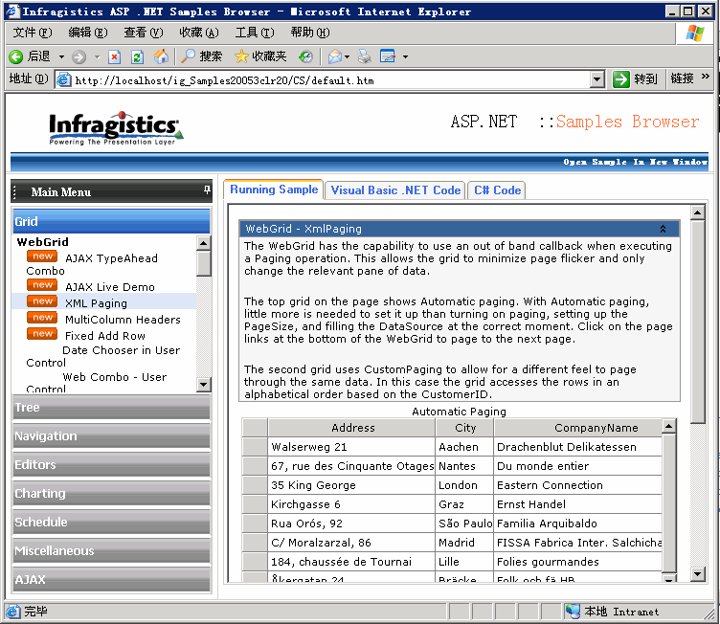Open the Edit (编辑) menu
This screenshot has width=720, height=624.
click(88, 33)
